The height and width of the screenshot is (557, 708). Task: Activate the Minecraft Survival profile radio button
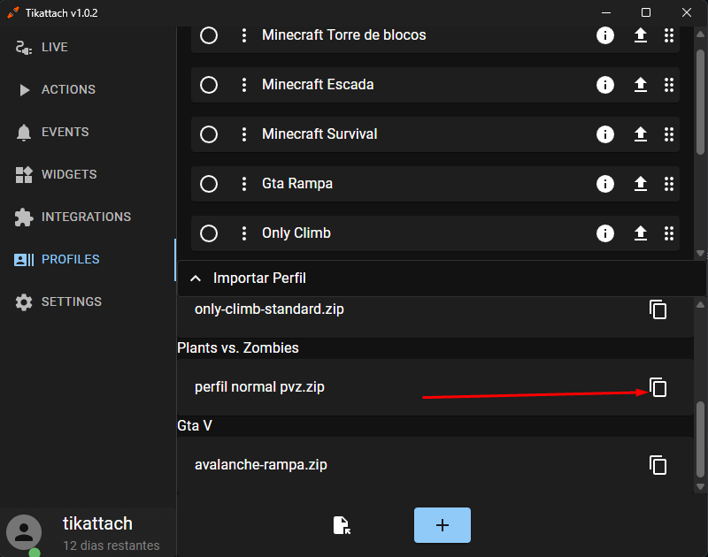point(209,134)
